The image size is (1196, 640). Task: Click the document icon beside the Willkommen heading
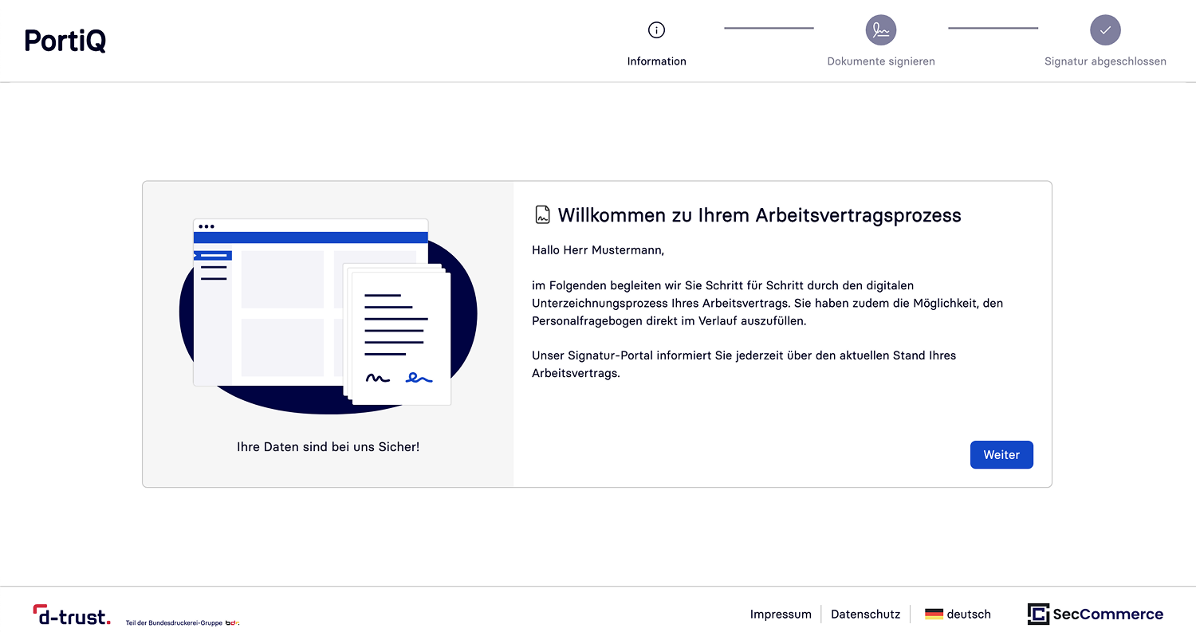[542, 214]
